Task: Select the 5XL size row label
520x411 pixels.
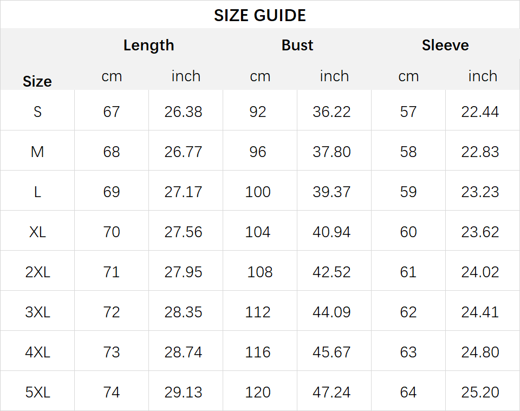Action: point(37,393)
